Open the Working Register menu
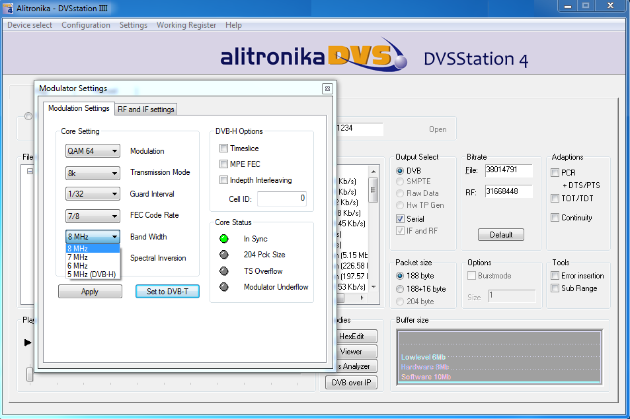Viewport: 630px width, 419px height. point(186,25)
